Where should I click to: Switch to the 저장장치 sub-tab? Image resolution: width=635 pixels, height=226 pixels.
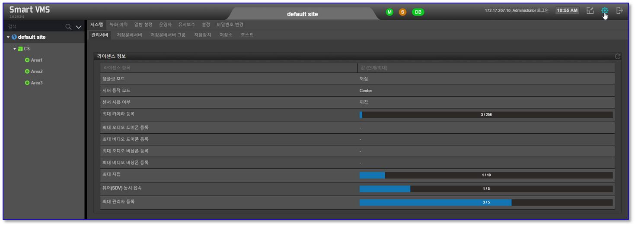click(202, 35)
